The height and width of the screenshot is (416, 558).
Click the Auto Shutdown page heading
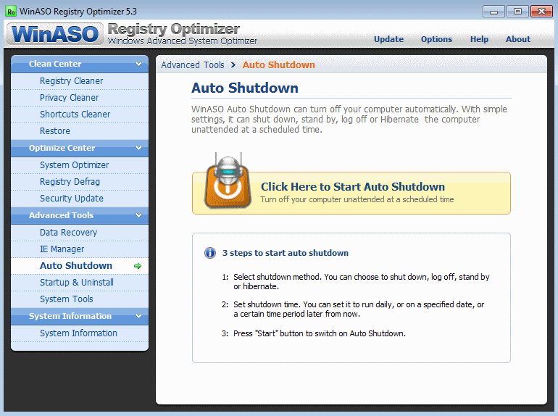(x=245, y=88)
